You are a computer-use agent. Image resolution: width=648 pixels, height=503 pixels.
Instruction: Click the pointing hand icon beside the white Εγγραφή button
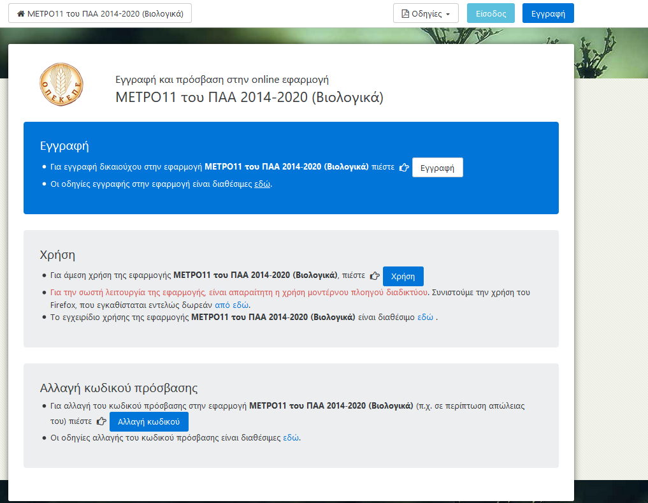tap(404, 168)
